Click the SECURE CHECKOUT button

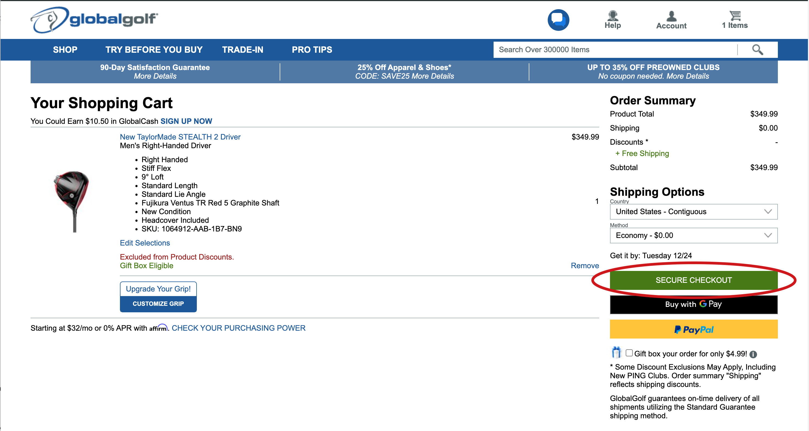(693, 280)
